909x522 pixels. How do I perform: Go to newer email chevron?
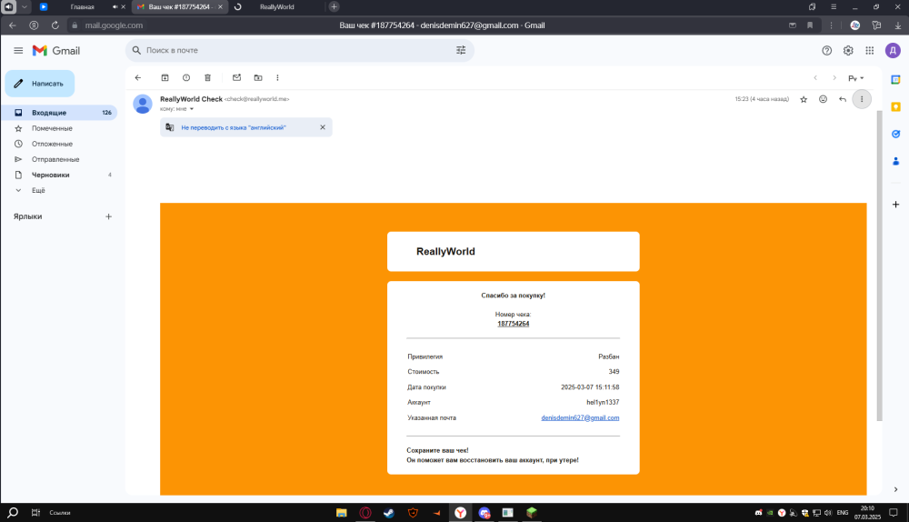point(815,77)
